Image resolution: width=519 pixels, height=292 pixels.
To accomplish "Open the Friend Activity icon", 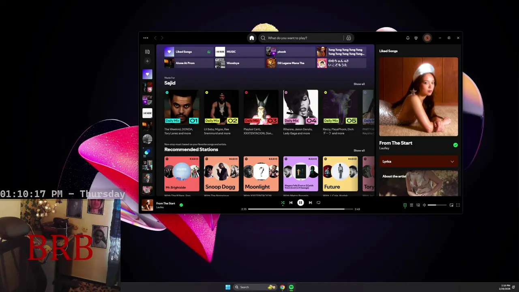I will (416, 38).
